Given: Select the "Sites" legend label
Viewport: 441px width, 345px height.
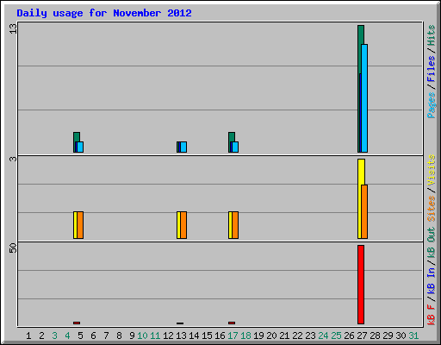Looking at the screenshot, I should click(x=431, y=209).
